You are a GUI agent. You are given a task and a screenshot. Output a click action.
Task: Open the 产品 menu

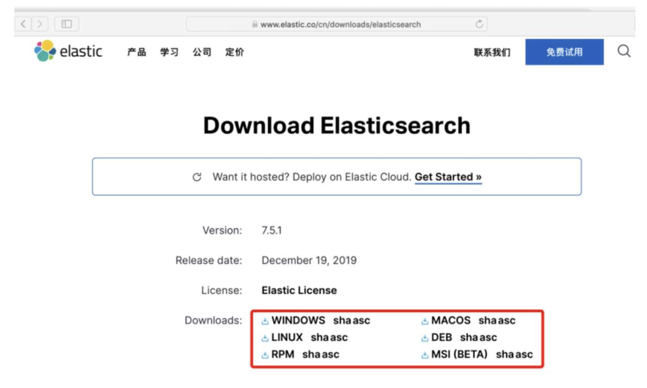(137, 52)
